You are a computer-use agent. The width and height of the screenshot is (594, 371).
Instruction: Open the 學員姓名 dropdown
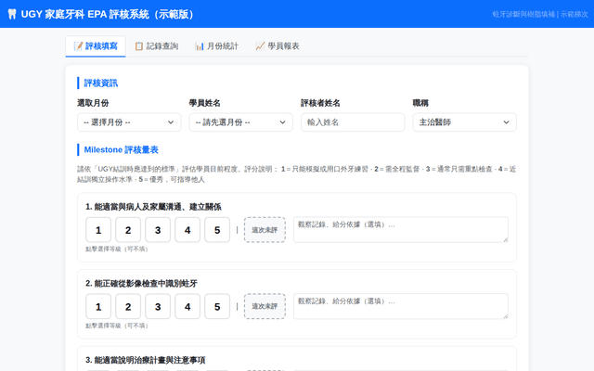(241, 122)
